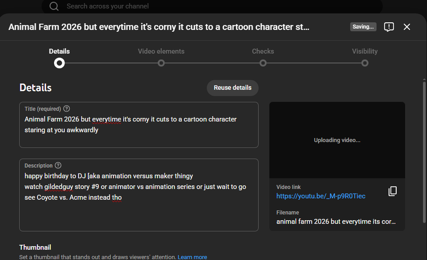Viewport: 427px width, 260px height.
Task: Copy the video link with the copy icon
Action: (x=392, y=191)
